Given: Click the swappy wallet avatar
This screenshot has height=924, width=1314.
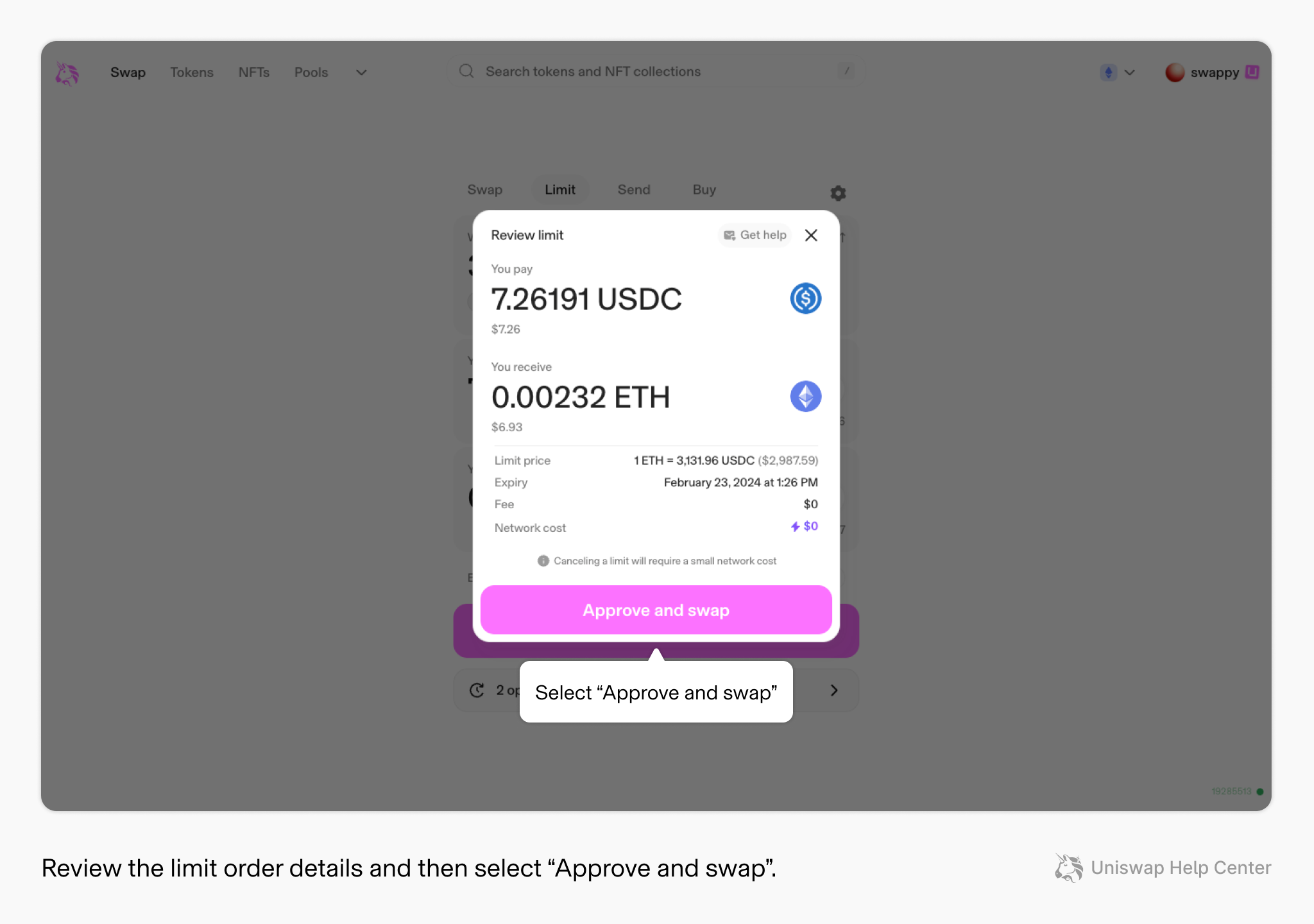Looking at the screenshot, I should tap(1175, 73).
